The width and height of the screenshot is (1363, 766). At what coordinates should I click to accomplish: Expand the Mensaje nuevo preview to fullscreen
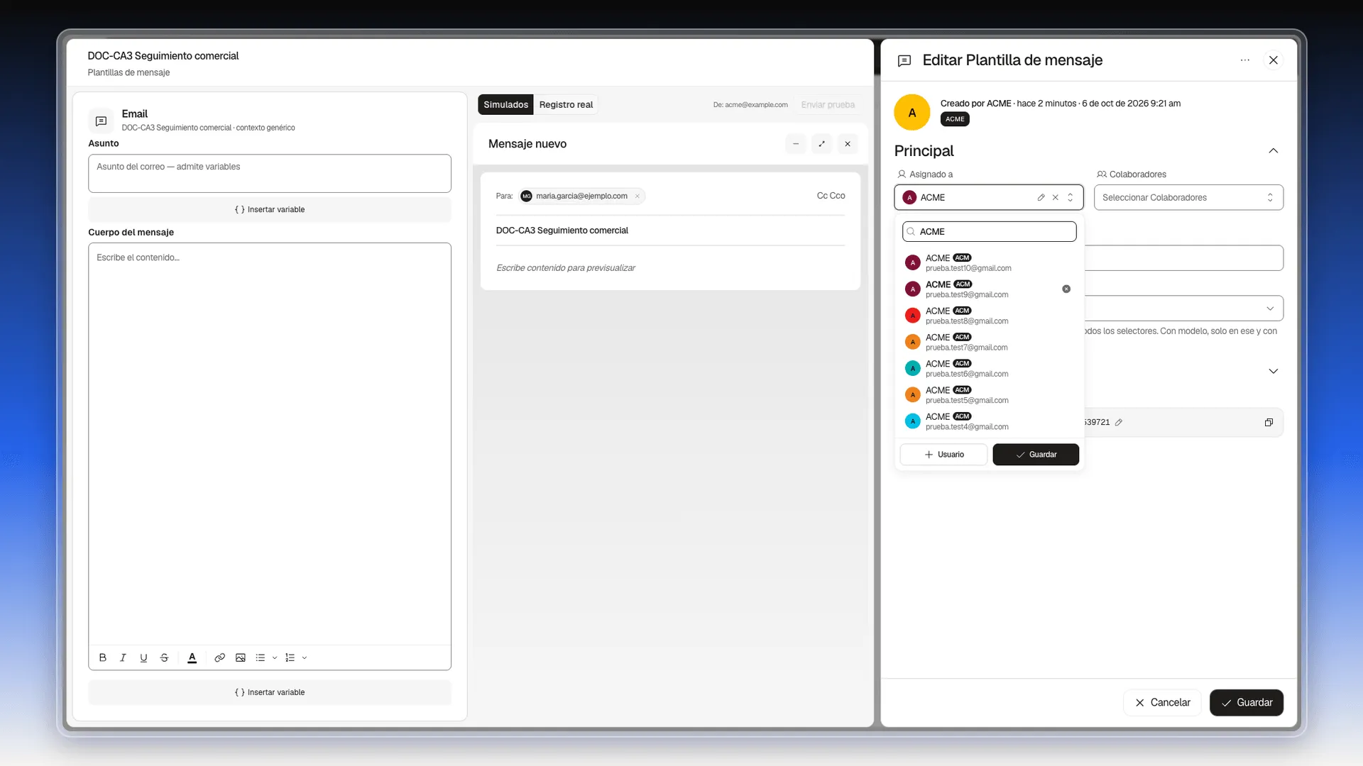pyautogui.click(x=821, y=144)
